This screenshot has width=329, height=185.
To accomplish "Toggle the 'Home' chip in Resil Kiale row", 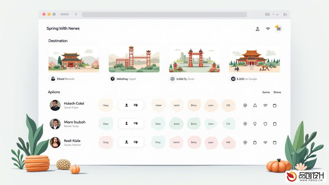I will pyautogui.click(x=176, y=142).
